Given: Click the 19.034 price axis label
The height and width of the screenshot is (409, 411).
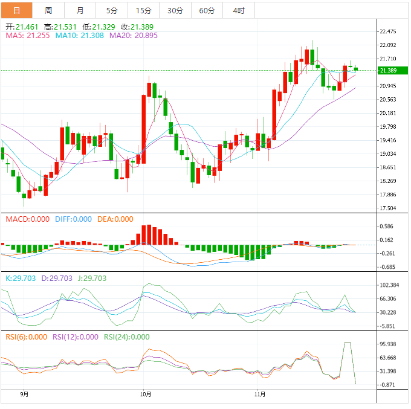Looking at the screenshot, I should coord(388,154).
